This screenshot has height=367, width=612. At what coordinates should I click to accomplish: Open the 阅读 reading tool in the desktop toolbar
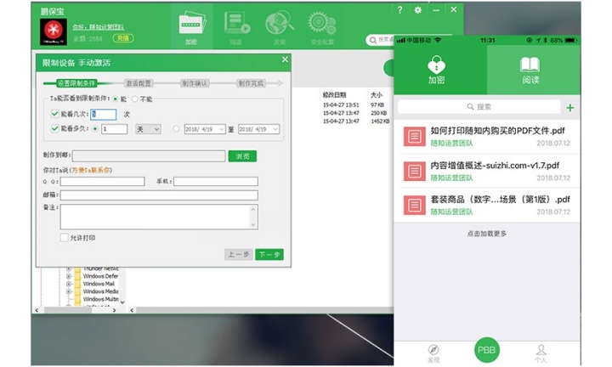(236, 27)
